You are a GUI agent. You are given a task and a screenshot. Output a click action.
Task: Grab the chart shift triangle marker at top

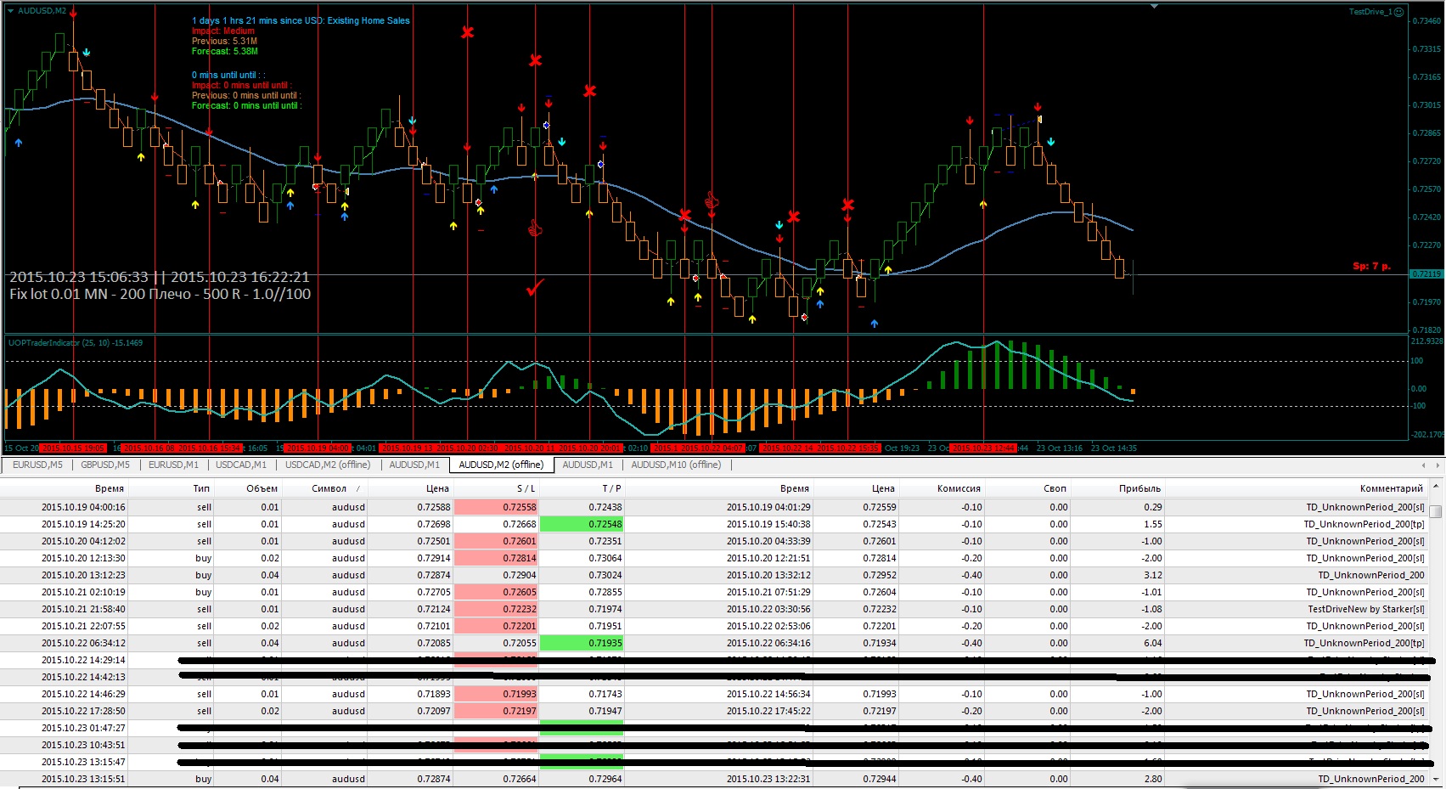tap(1154, 6)
